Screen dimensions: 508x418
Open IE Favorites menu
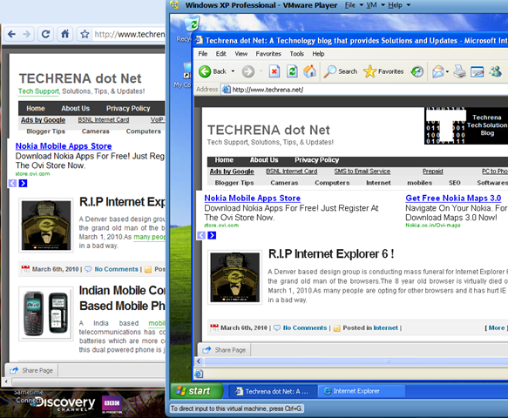(268, 54)
